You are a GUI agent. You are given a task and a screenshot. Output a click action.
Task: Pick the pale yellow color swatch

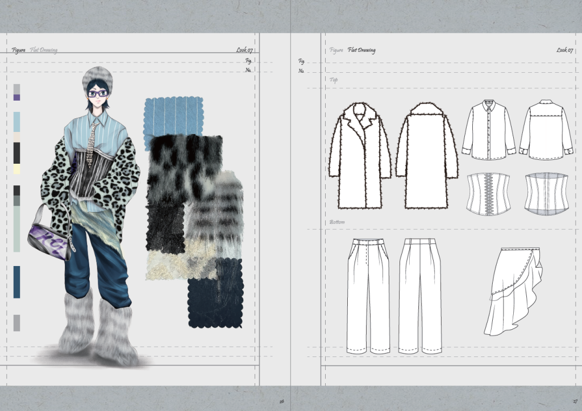[16, 169]
